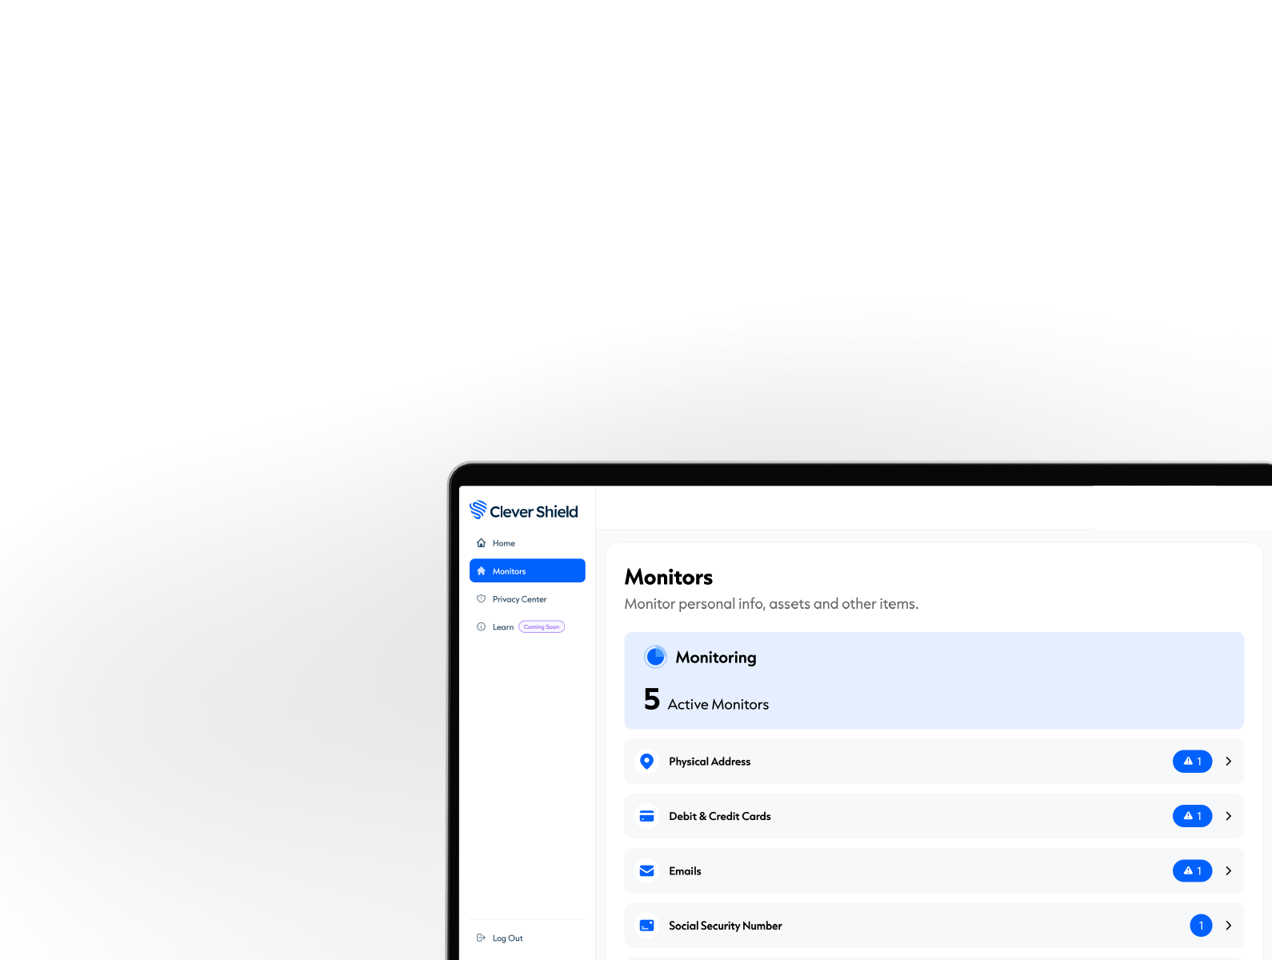Click the Monitoring pie chart icon
This screenshot has height=960, width=1272.
[x=655, y=657]
